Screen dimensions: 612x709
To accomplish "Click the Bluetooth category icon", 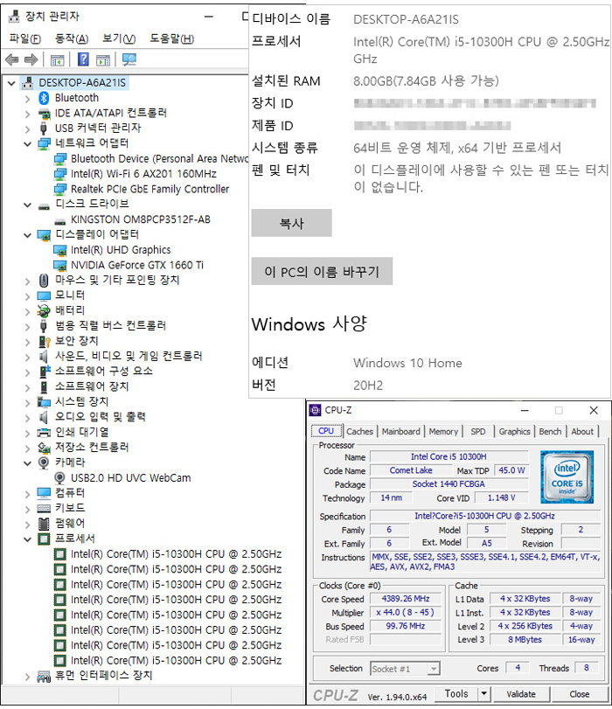I will click(44, 98).
